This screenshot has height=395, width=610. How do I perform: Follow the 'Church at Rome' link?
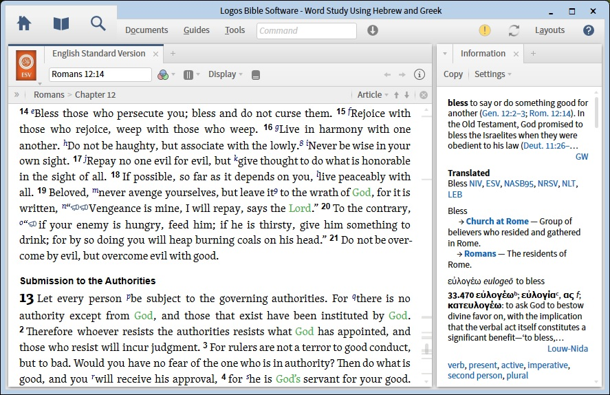pos(497,222)
